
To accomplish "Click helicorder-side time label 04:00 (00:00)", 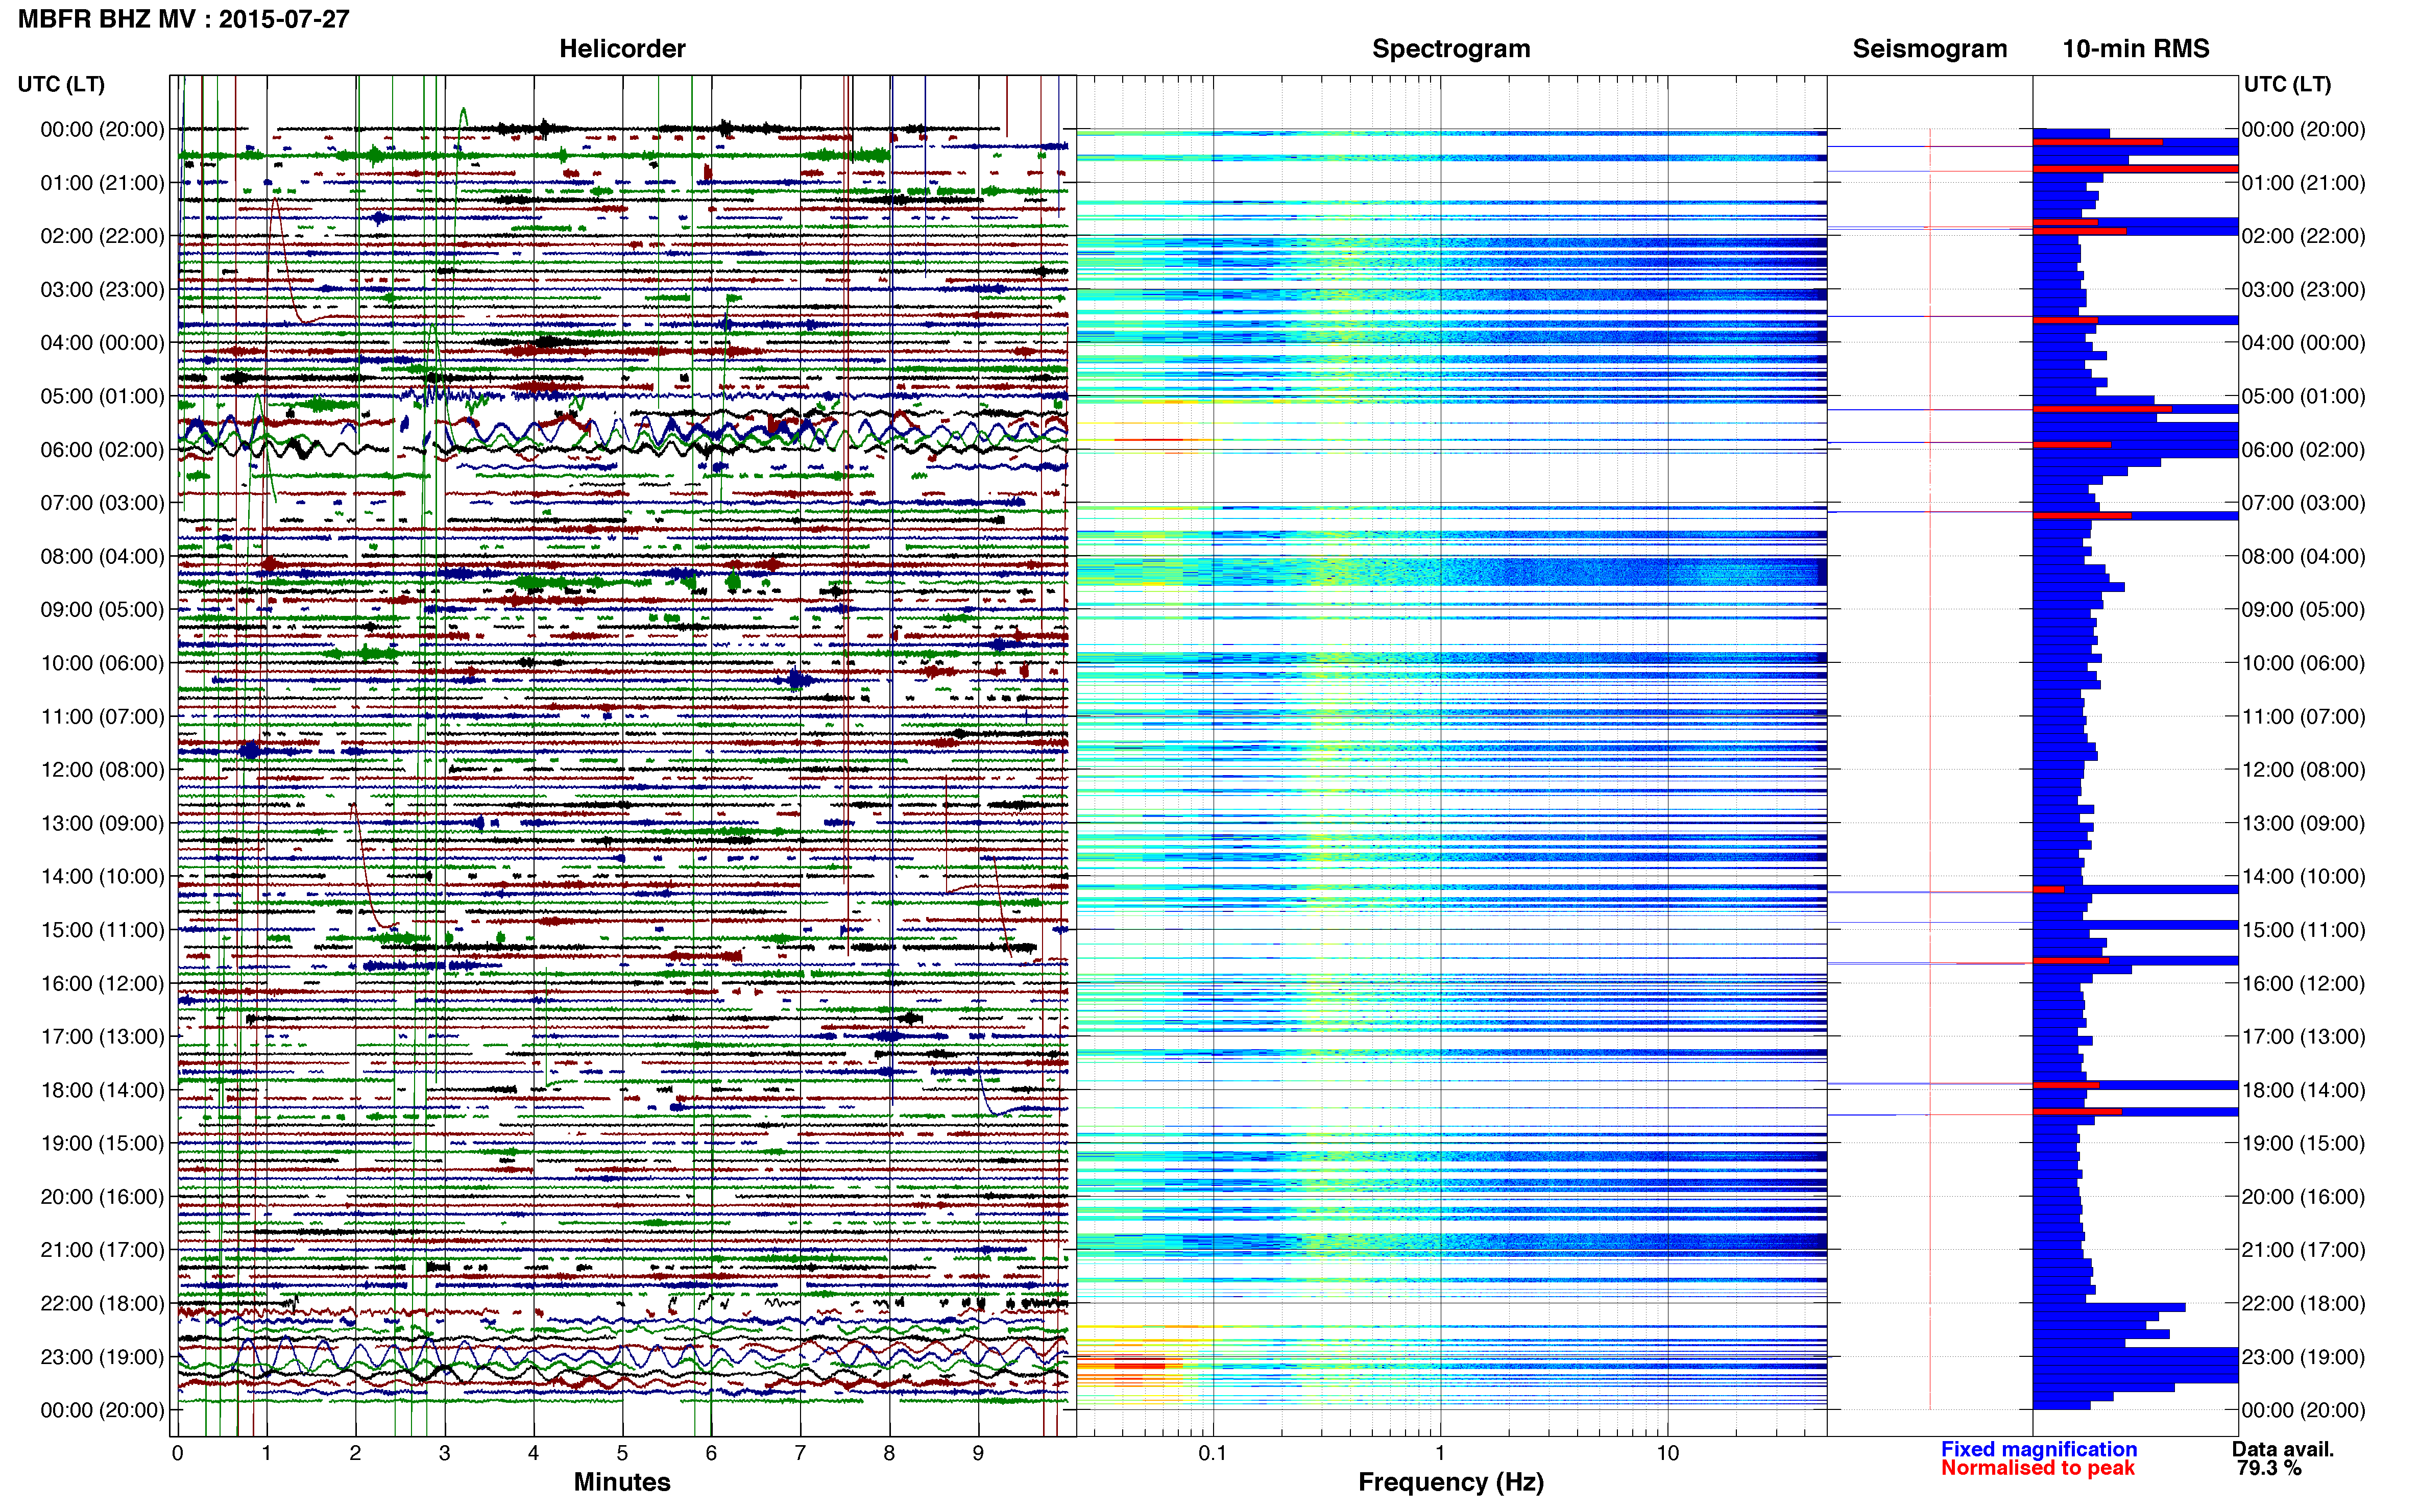I will 102,343.
